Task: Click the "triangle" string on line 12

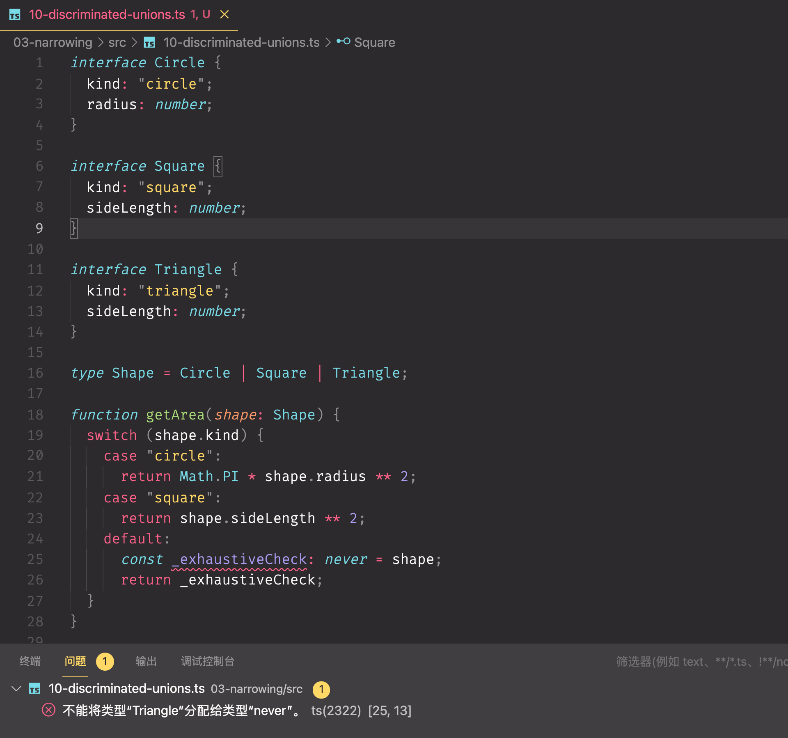Action: point(180,291)
